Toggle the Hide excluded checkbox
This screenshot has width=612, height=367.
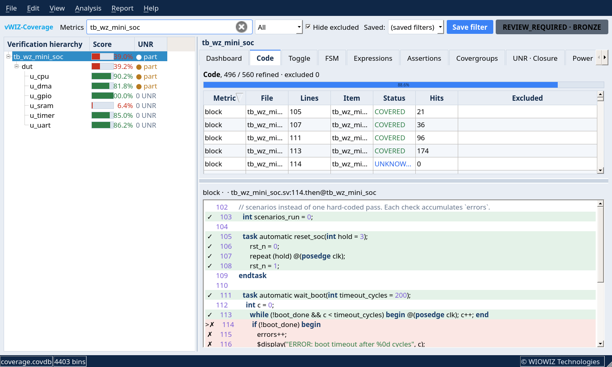click(308, 27)
